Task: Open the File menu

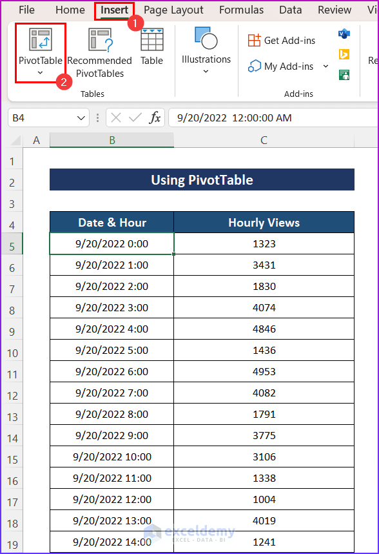Action: click(26, 10)
